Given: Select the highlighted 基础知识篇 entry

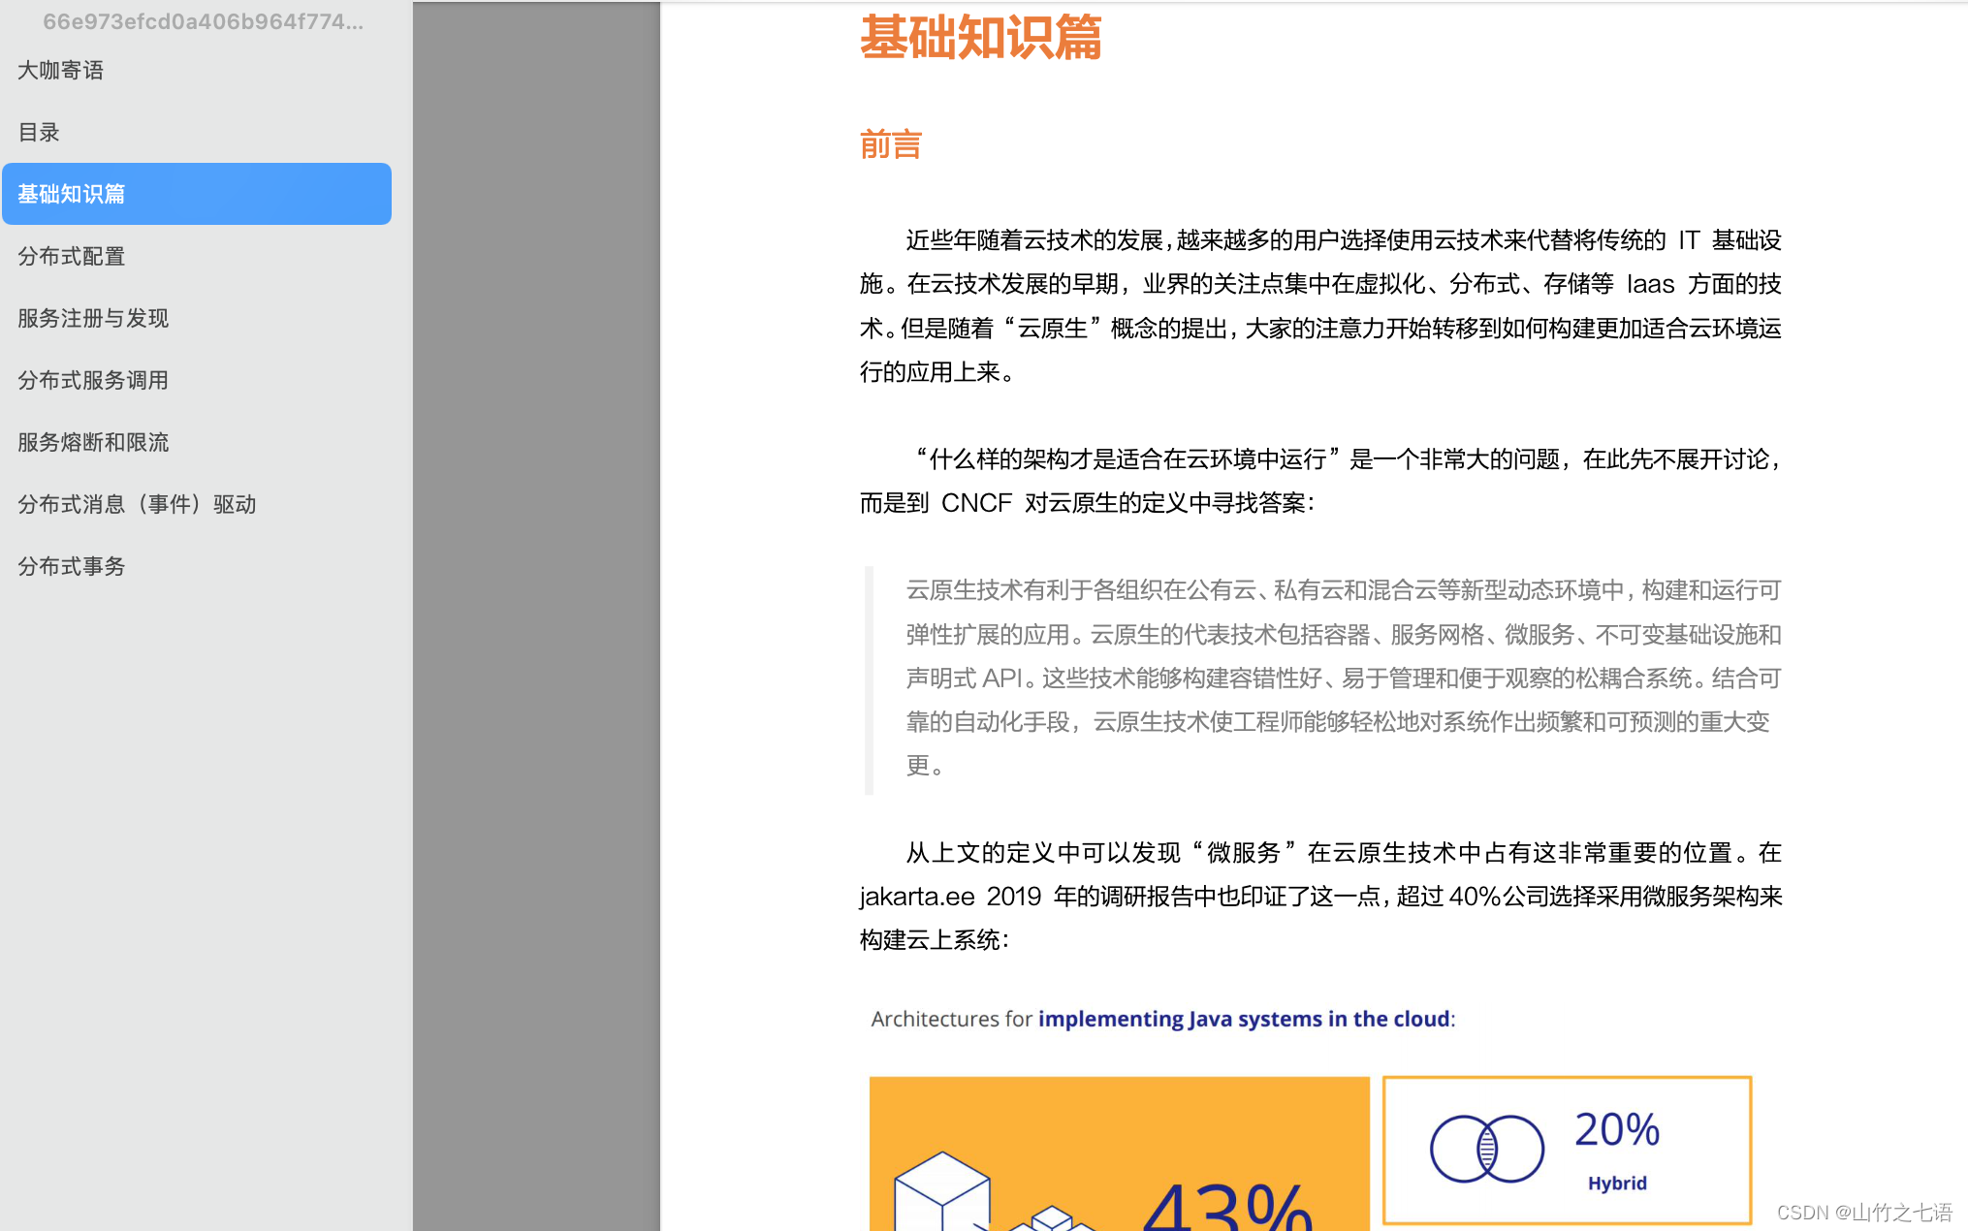Looking at the screenshot, I should click(x=196, y=194).
